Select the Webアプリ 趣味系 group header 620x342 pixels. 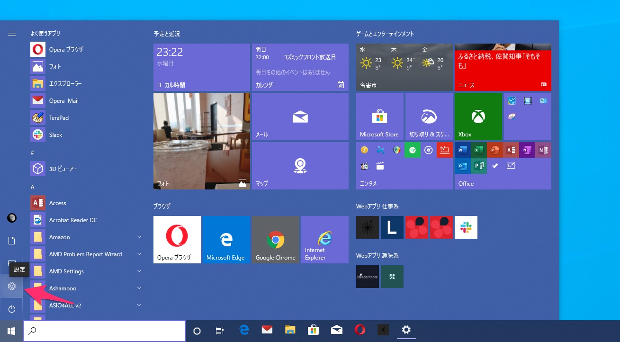[x=377, y=256]
